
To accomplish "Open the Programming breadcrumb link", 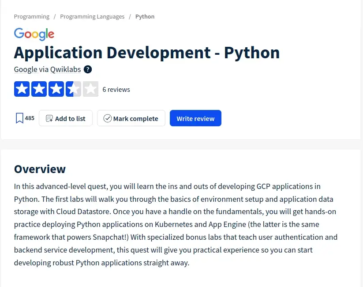I will [x=31, y=17].
